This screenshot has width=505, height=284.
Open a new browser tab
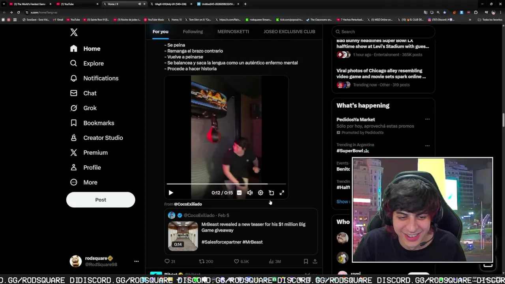(x=245, y=4)
